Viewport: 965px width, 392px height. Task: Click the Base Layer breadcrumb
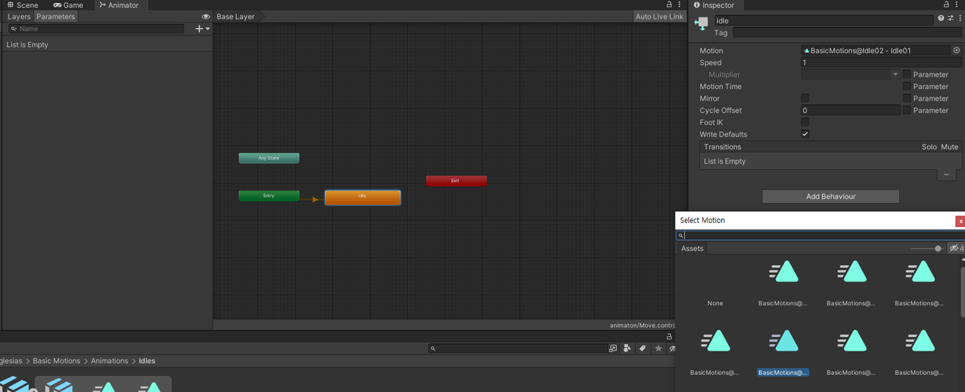pyautogui.click(x=235, y=17)
